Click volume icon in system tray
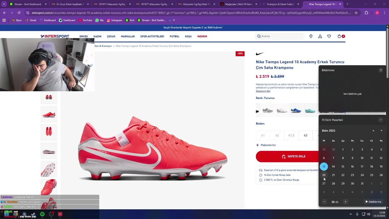389x219 pixels. point(369,214)
